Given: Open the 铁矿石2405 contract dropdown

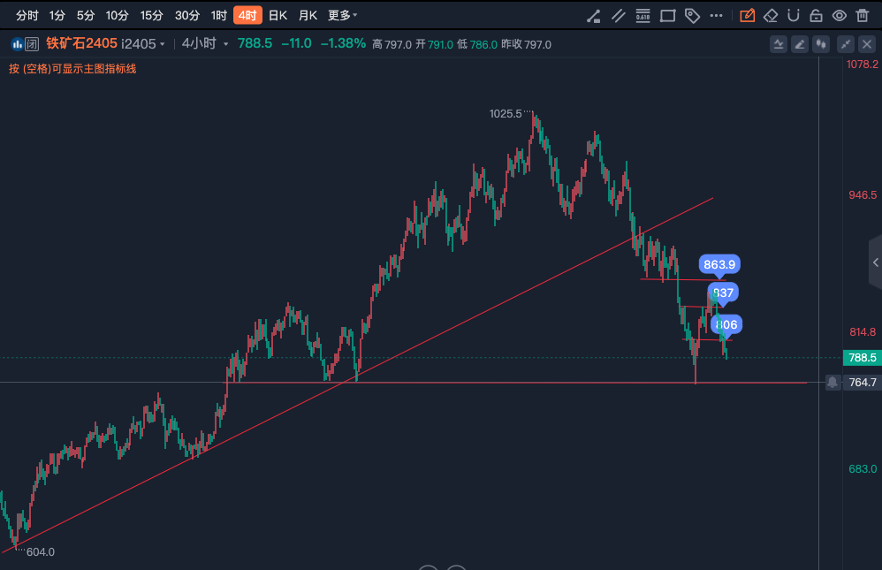Looking at the screenshot, I should click(105, 43).
